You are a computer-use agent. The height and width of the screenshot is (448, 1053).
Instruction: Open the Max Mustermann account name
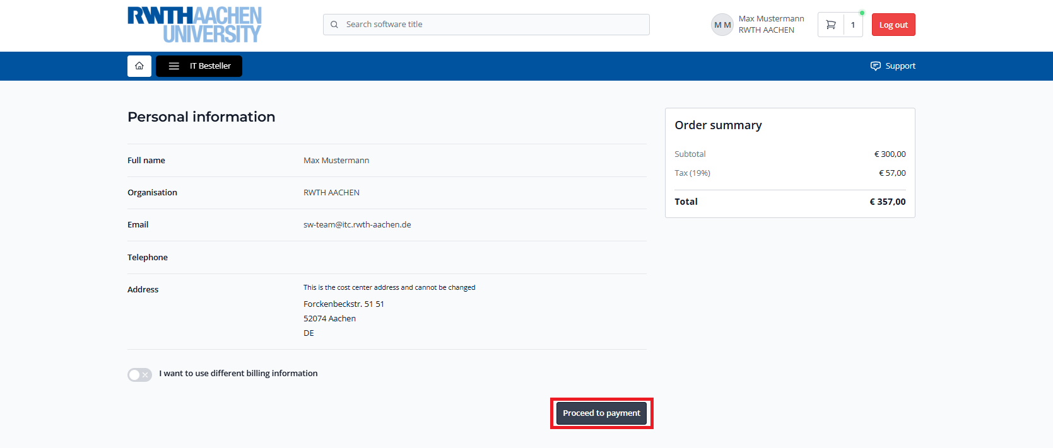click(x=771, y=19)
